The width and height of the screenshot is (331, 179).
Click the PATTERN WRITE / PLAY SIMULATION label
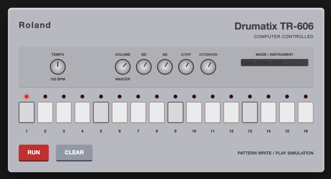pos(276,153)
